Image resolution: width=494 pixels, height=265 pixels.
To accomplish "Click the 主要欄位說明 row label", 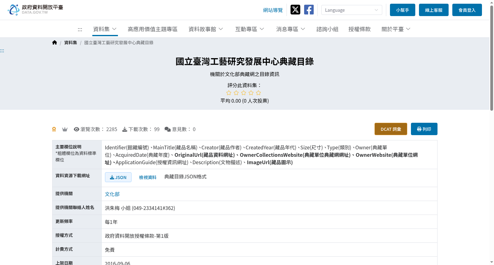I will click(x=69, y=147).
